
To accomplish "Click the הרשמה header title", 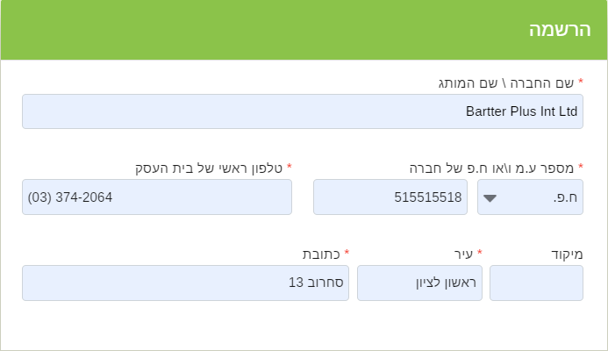I will coord(558,29).
